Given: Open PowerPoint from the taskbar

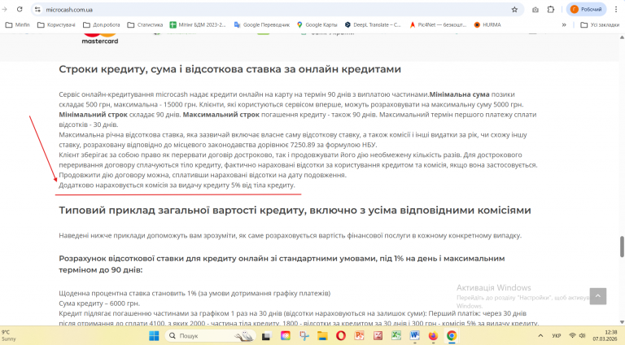Looking at the screenshot, I should click(360, 336).
